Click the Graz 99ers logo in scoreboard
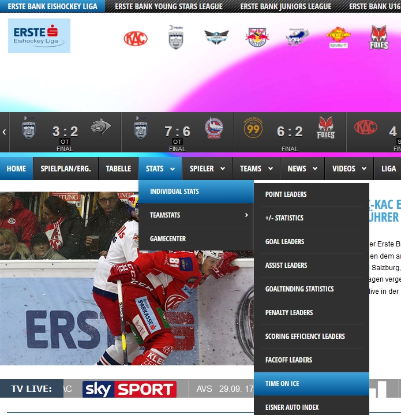The height and width of the screenshot is (415, 401). point(253,128)
